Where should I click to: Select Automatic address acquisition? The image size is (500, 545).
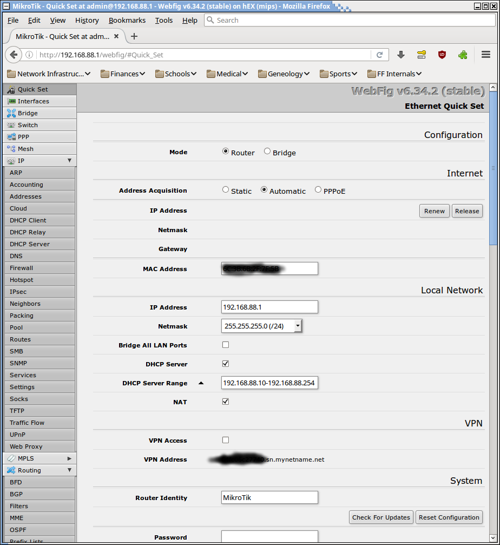(x=264, y=189)
